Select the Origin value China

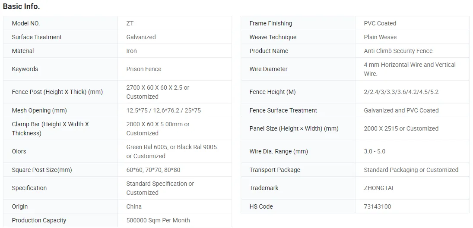[134, 206]
